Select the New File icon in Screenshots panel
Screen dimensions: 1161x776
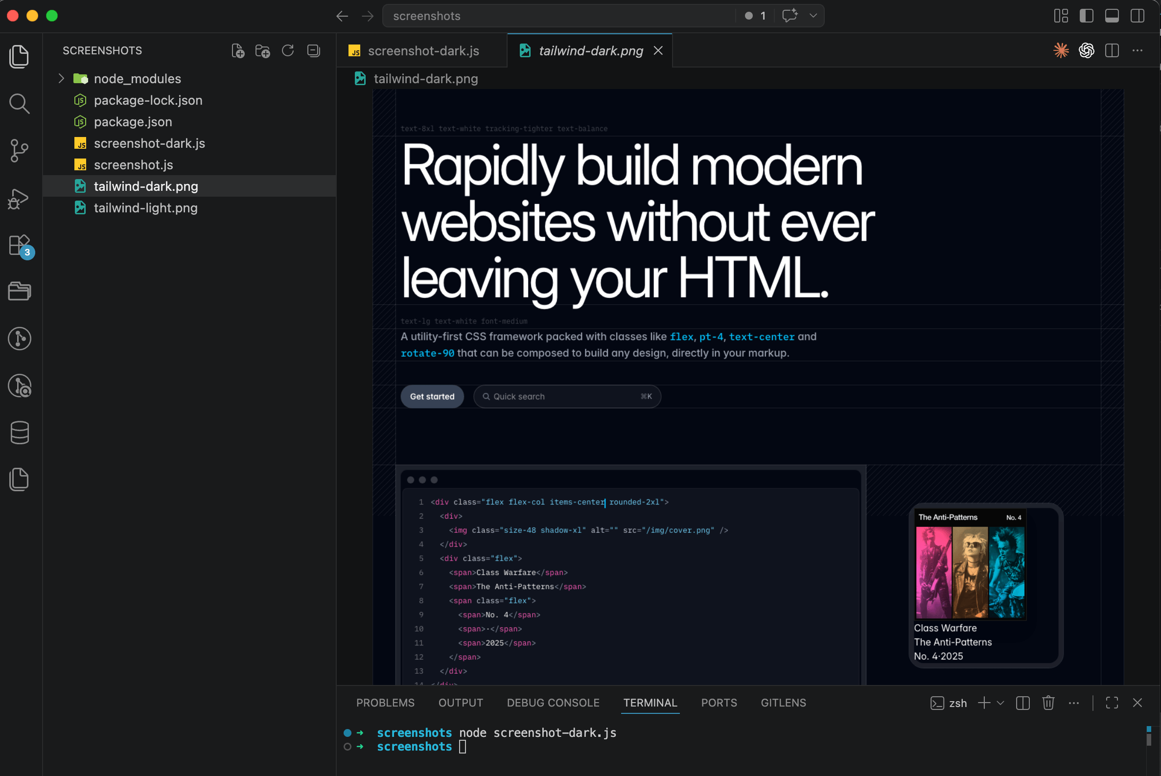pyautogui.click(x=238, y=50)
